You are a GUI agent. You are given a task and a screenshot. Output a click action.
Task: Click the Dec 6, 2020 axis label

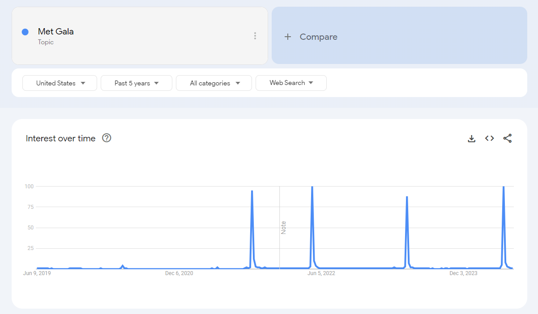pos(179,273)
